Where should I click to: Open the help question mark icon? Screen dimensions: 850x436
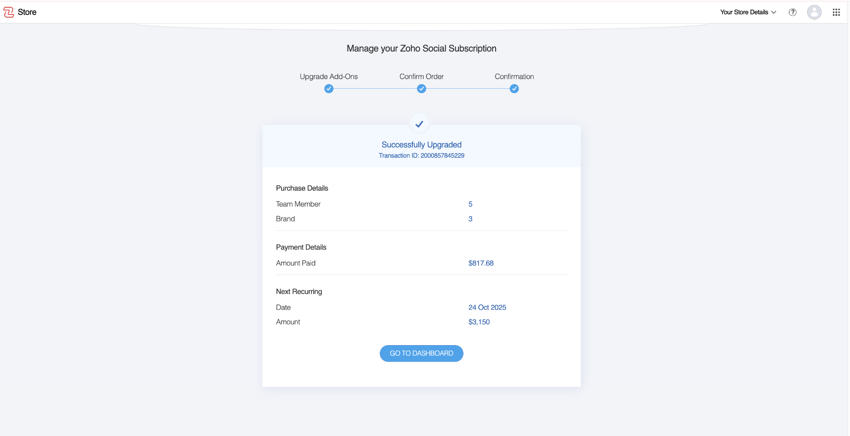[793, 12]
